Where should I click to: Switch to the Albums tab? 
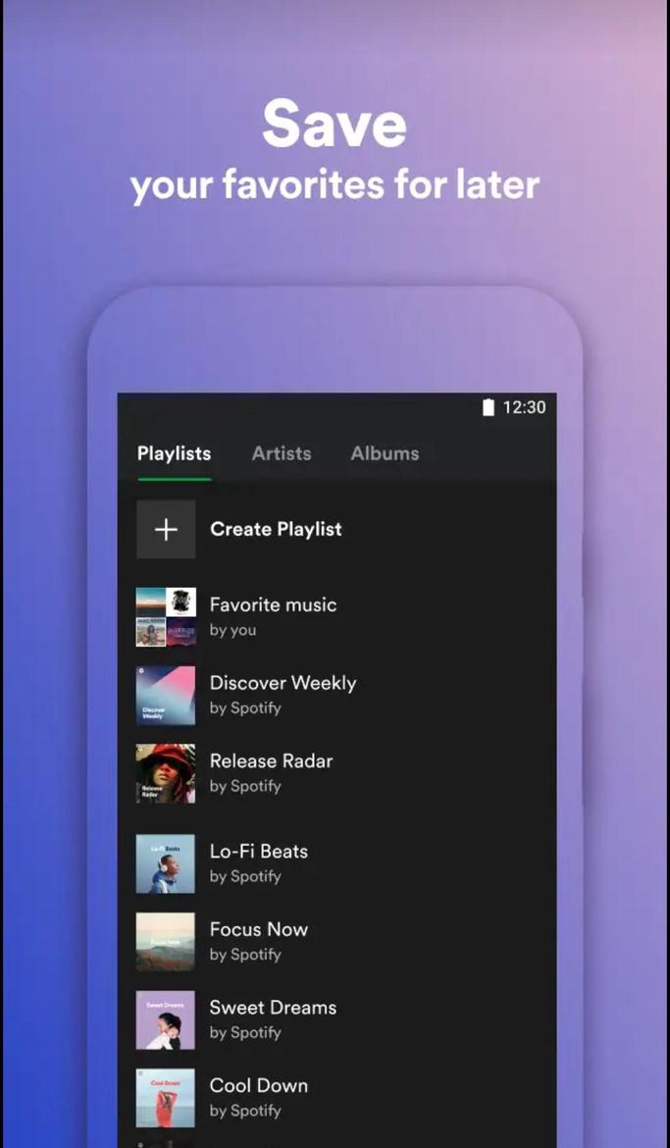385,453
